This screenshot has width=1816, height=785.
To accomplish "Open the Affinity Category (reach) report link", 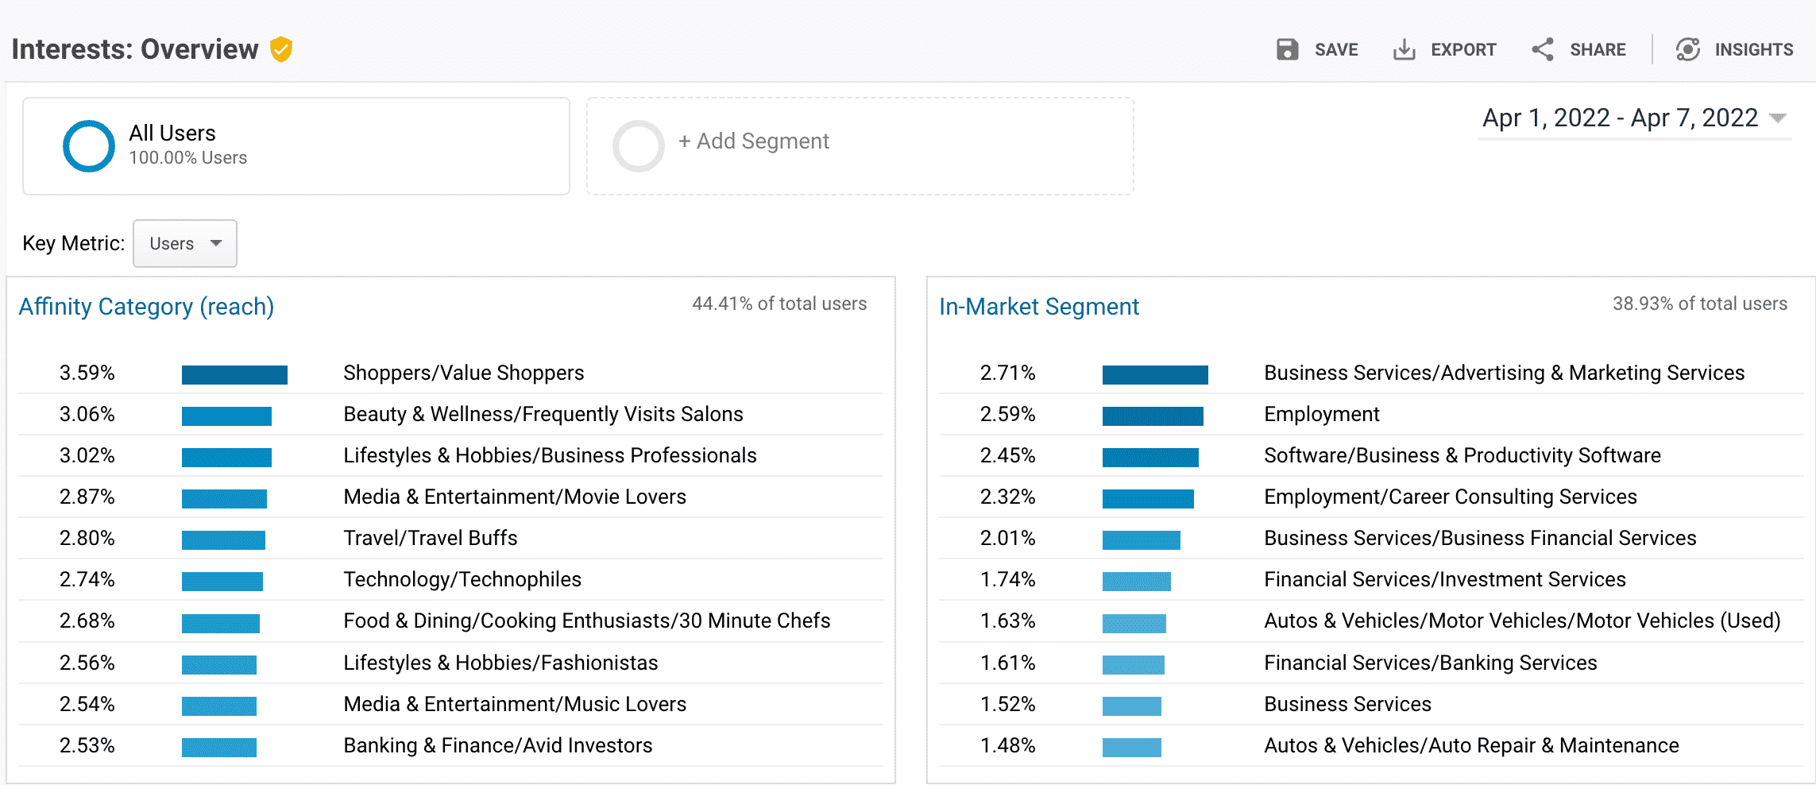I will click(146, 307).
